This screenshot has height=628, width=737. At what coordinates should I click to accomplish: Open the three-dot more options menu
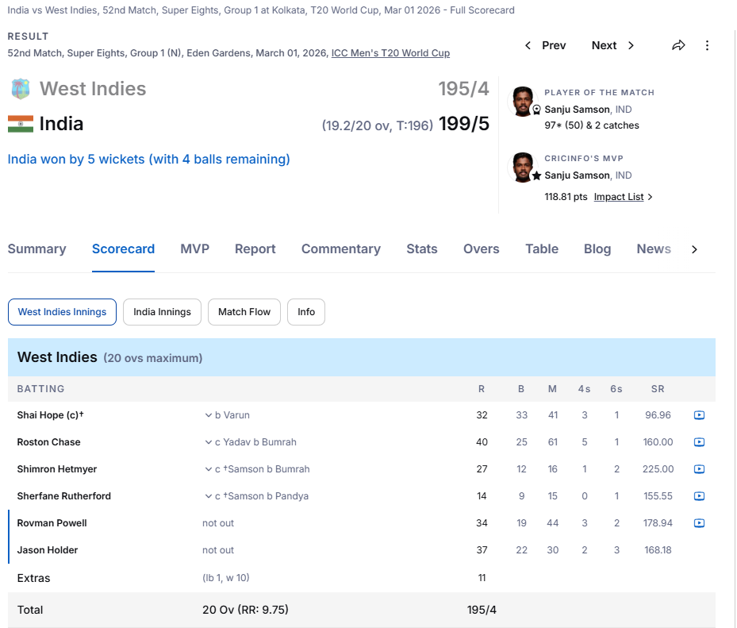coord(707,45)
